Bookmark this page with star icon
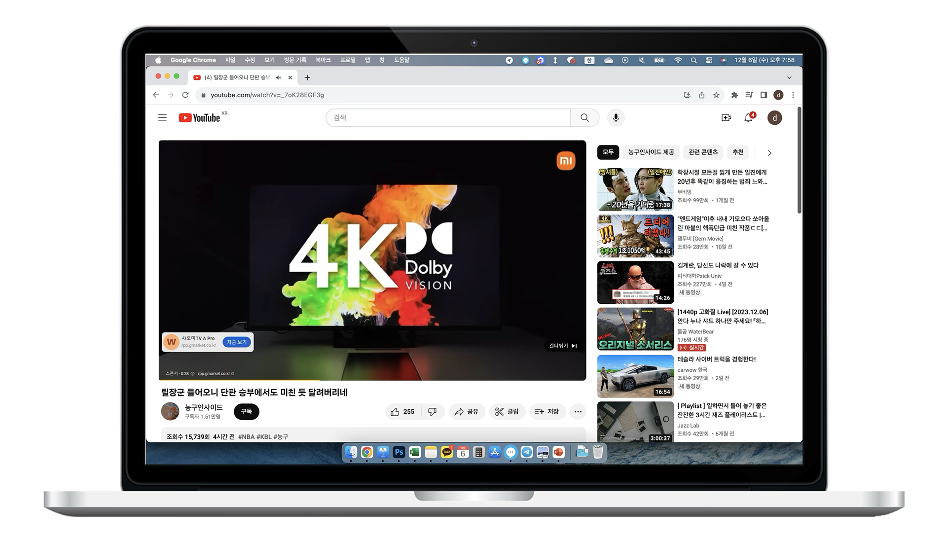Viewport: 947px width, 540px height. [716, 95]
